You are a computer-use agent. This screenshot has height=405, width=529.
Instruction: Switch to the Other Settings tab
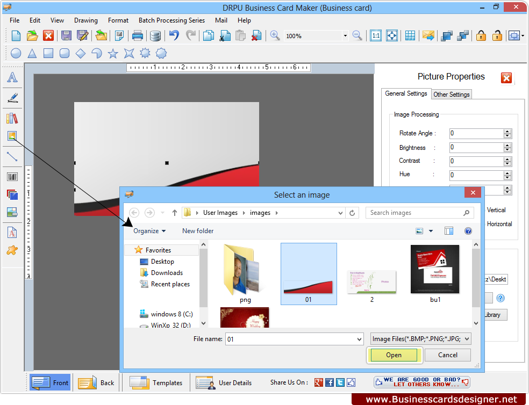point(451,95)
